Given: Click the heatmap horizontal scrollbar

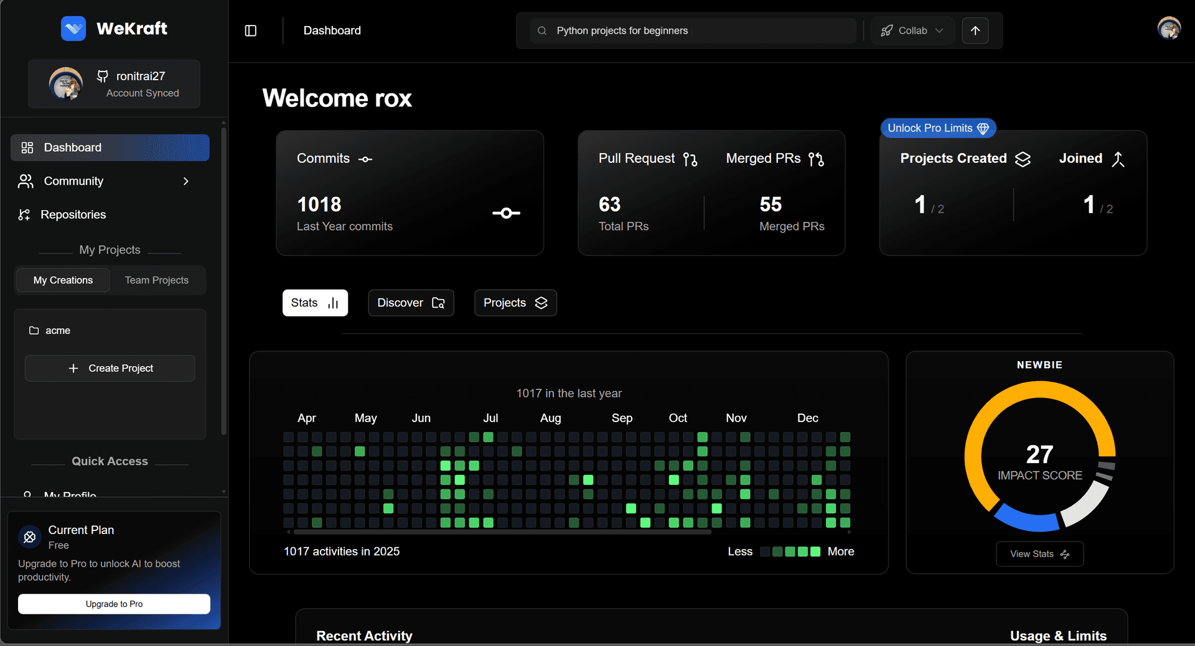Looking at the screenshot, I should [502, 532].
